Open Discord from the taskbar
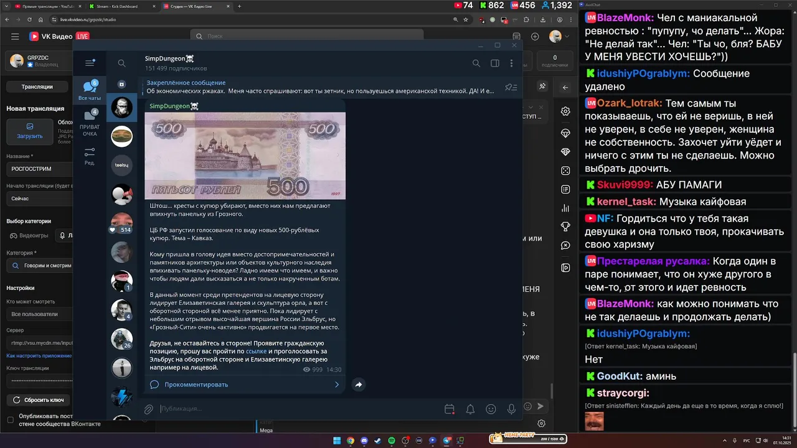Screen dimensions: 797x448 (364, 441)
